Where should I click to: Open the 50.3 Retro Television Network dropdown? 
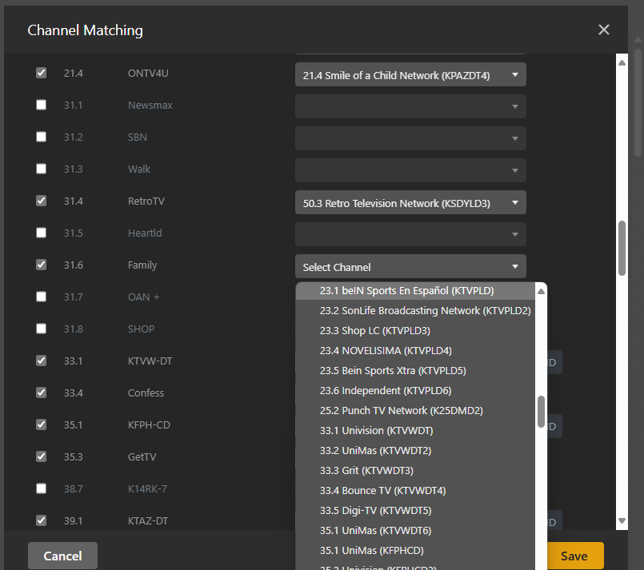coord(410,203)
